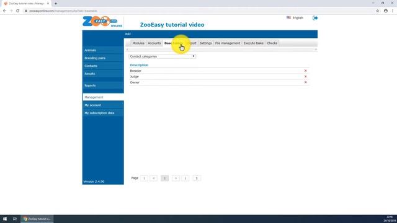The image size is (397, 223).
Task: Click the US flag language icon
Action: (x=288, y=18)
